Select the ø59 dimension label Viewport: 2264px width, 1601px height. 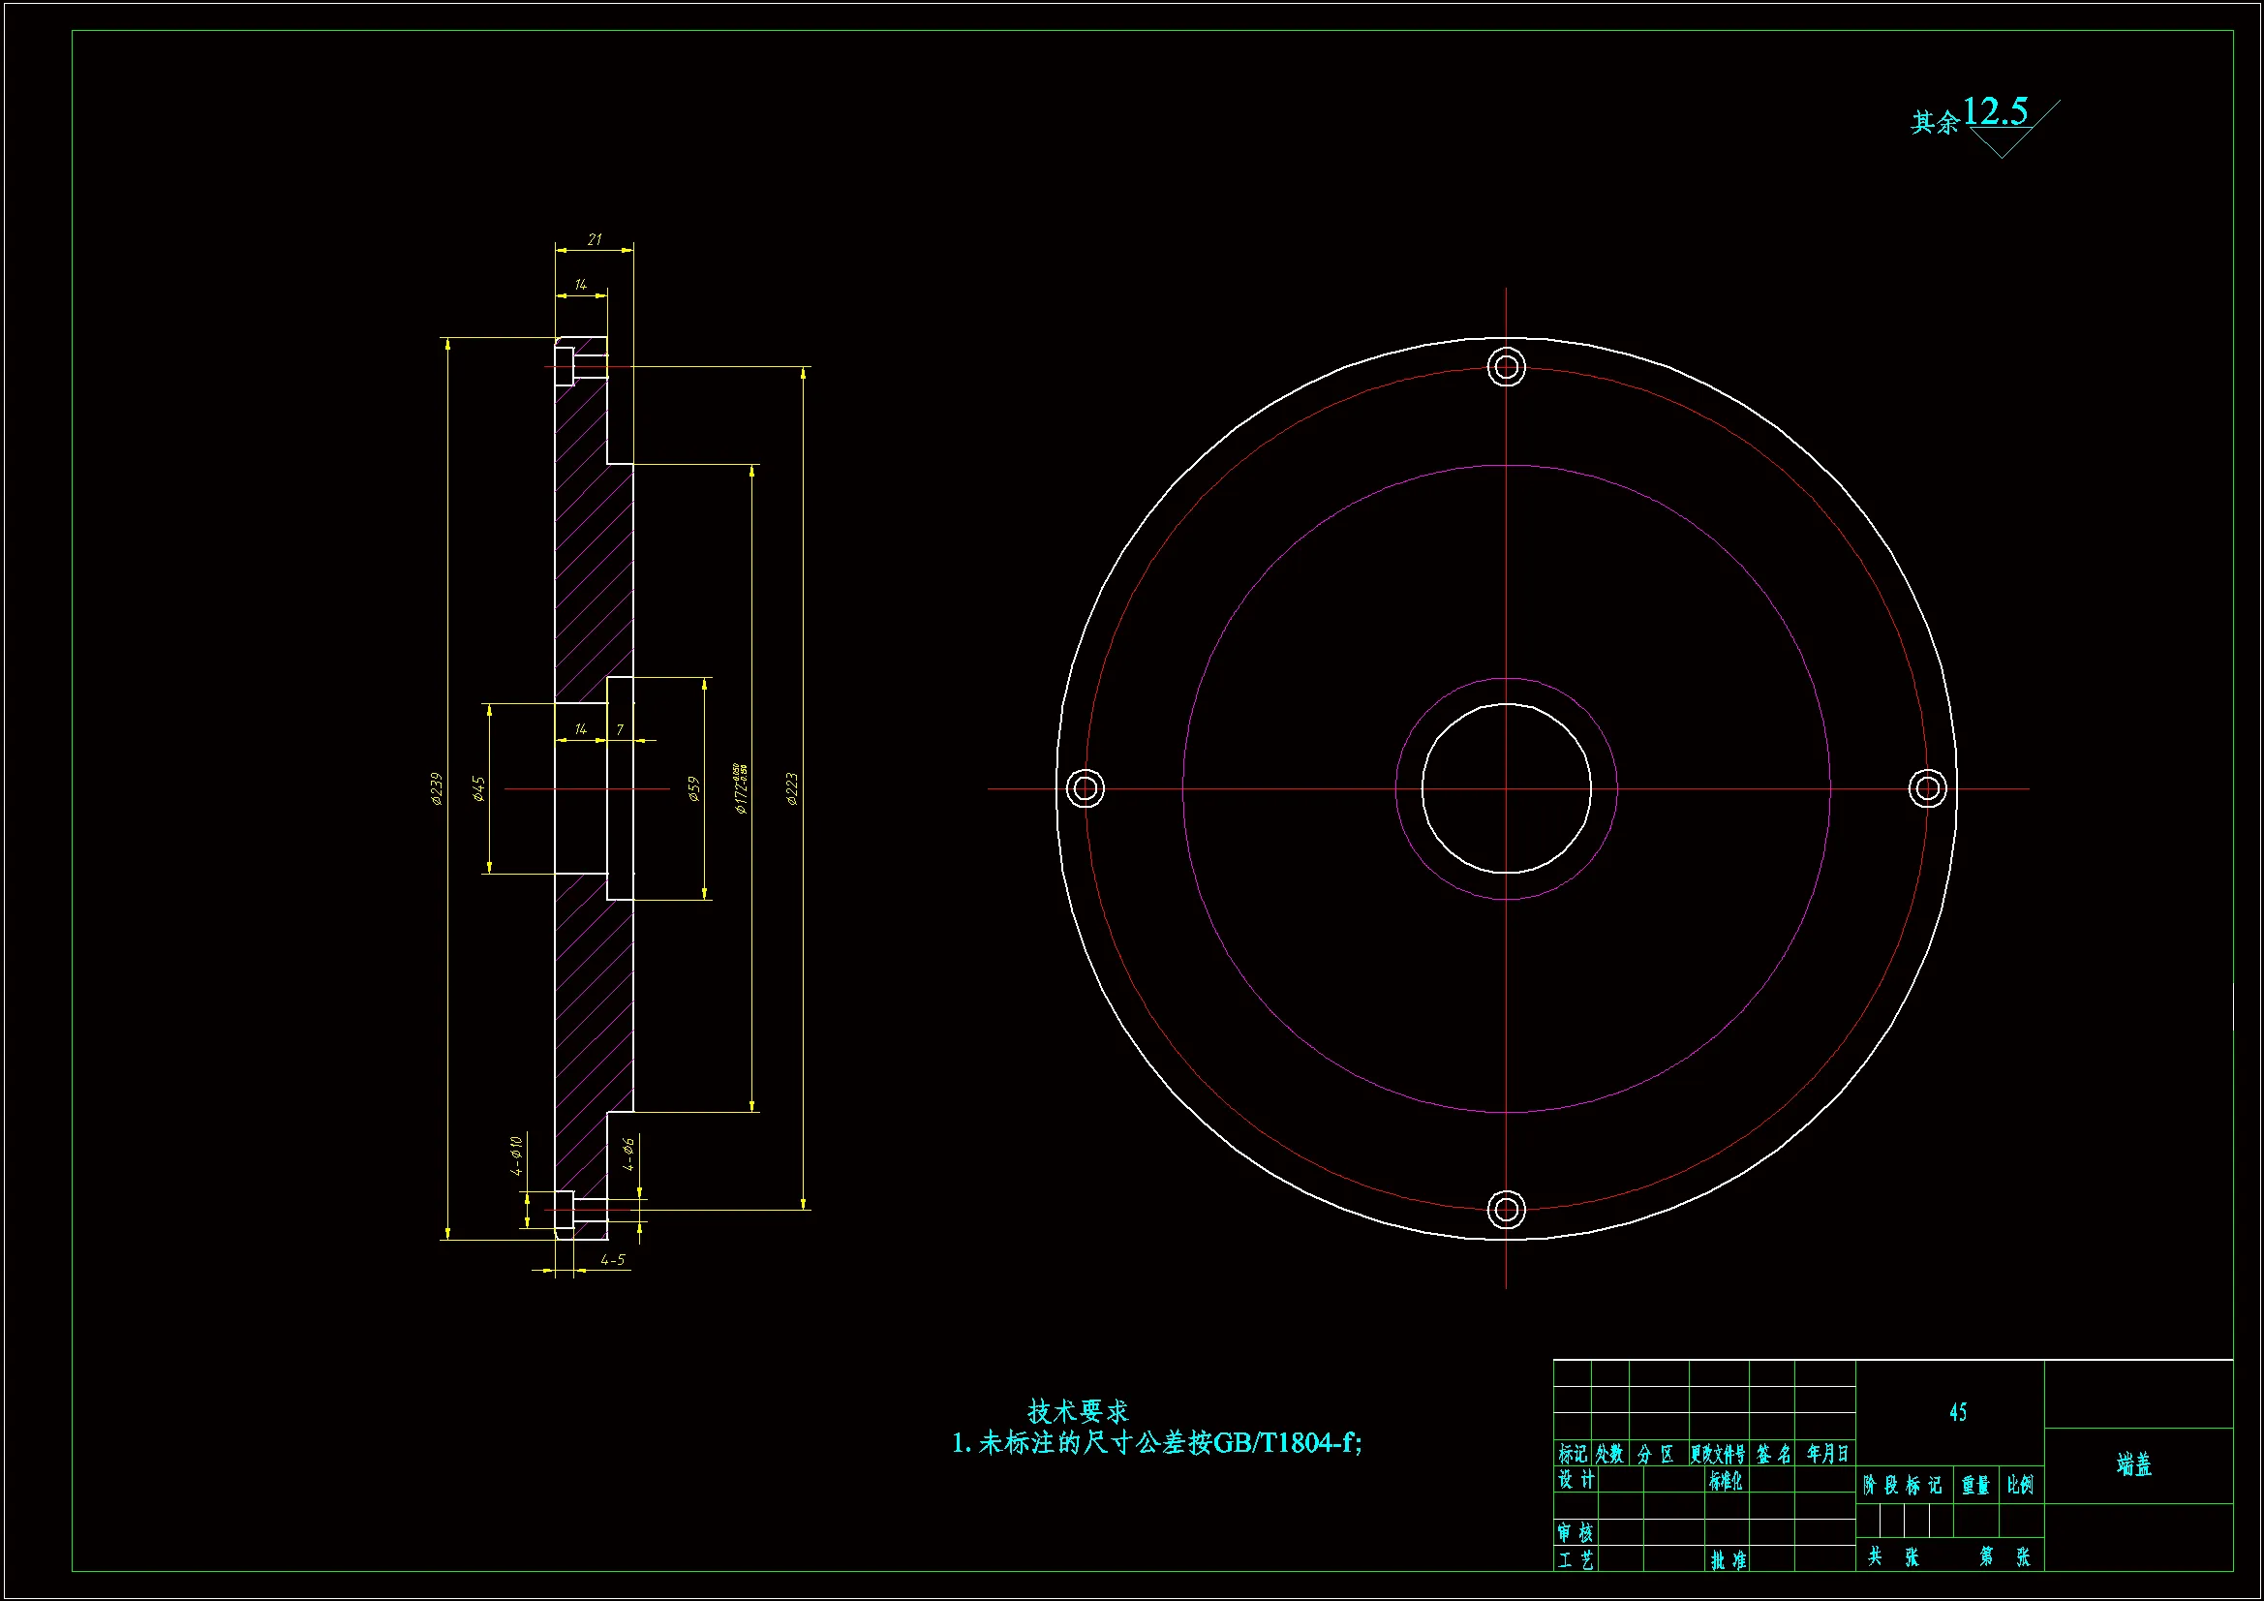tap(694, 788)
